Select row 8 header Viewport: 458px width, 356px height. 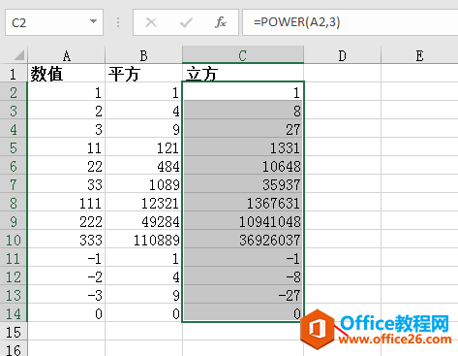14,202
